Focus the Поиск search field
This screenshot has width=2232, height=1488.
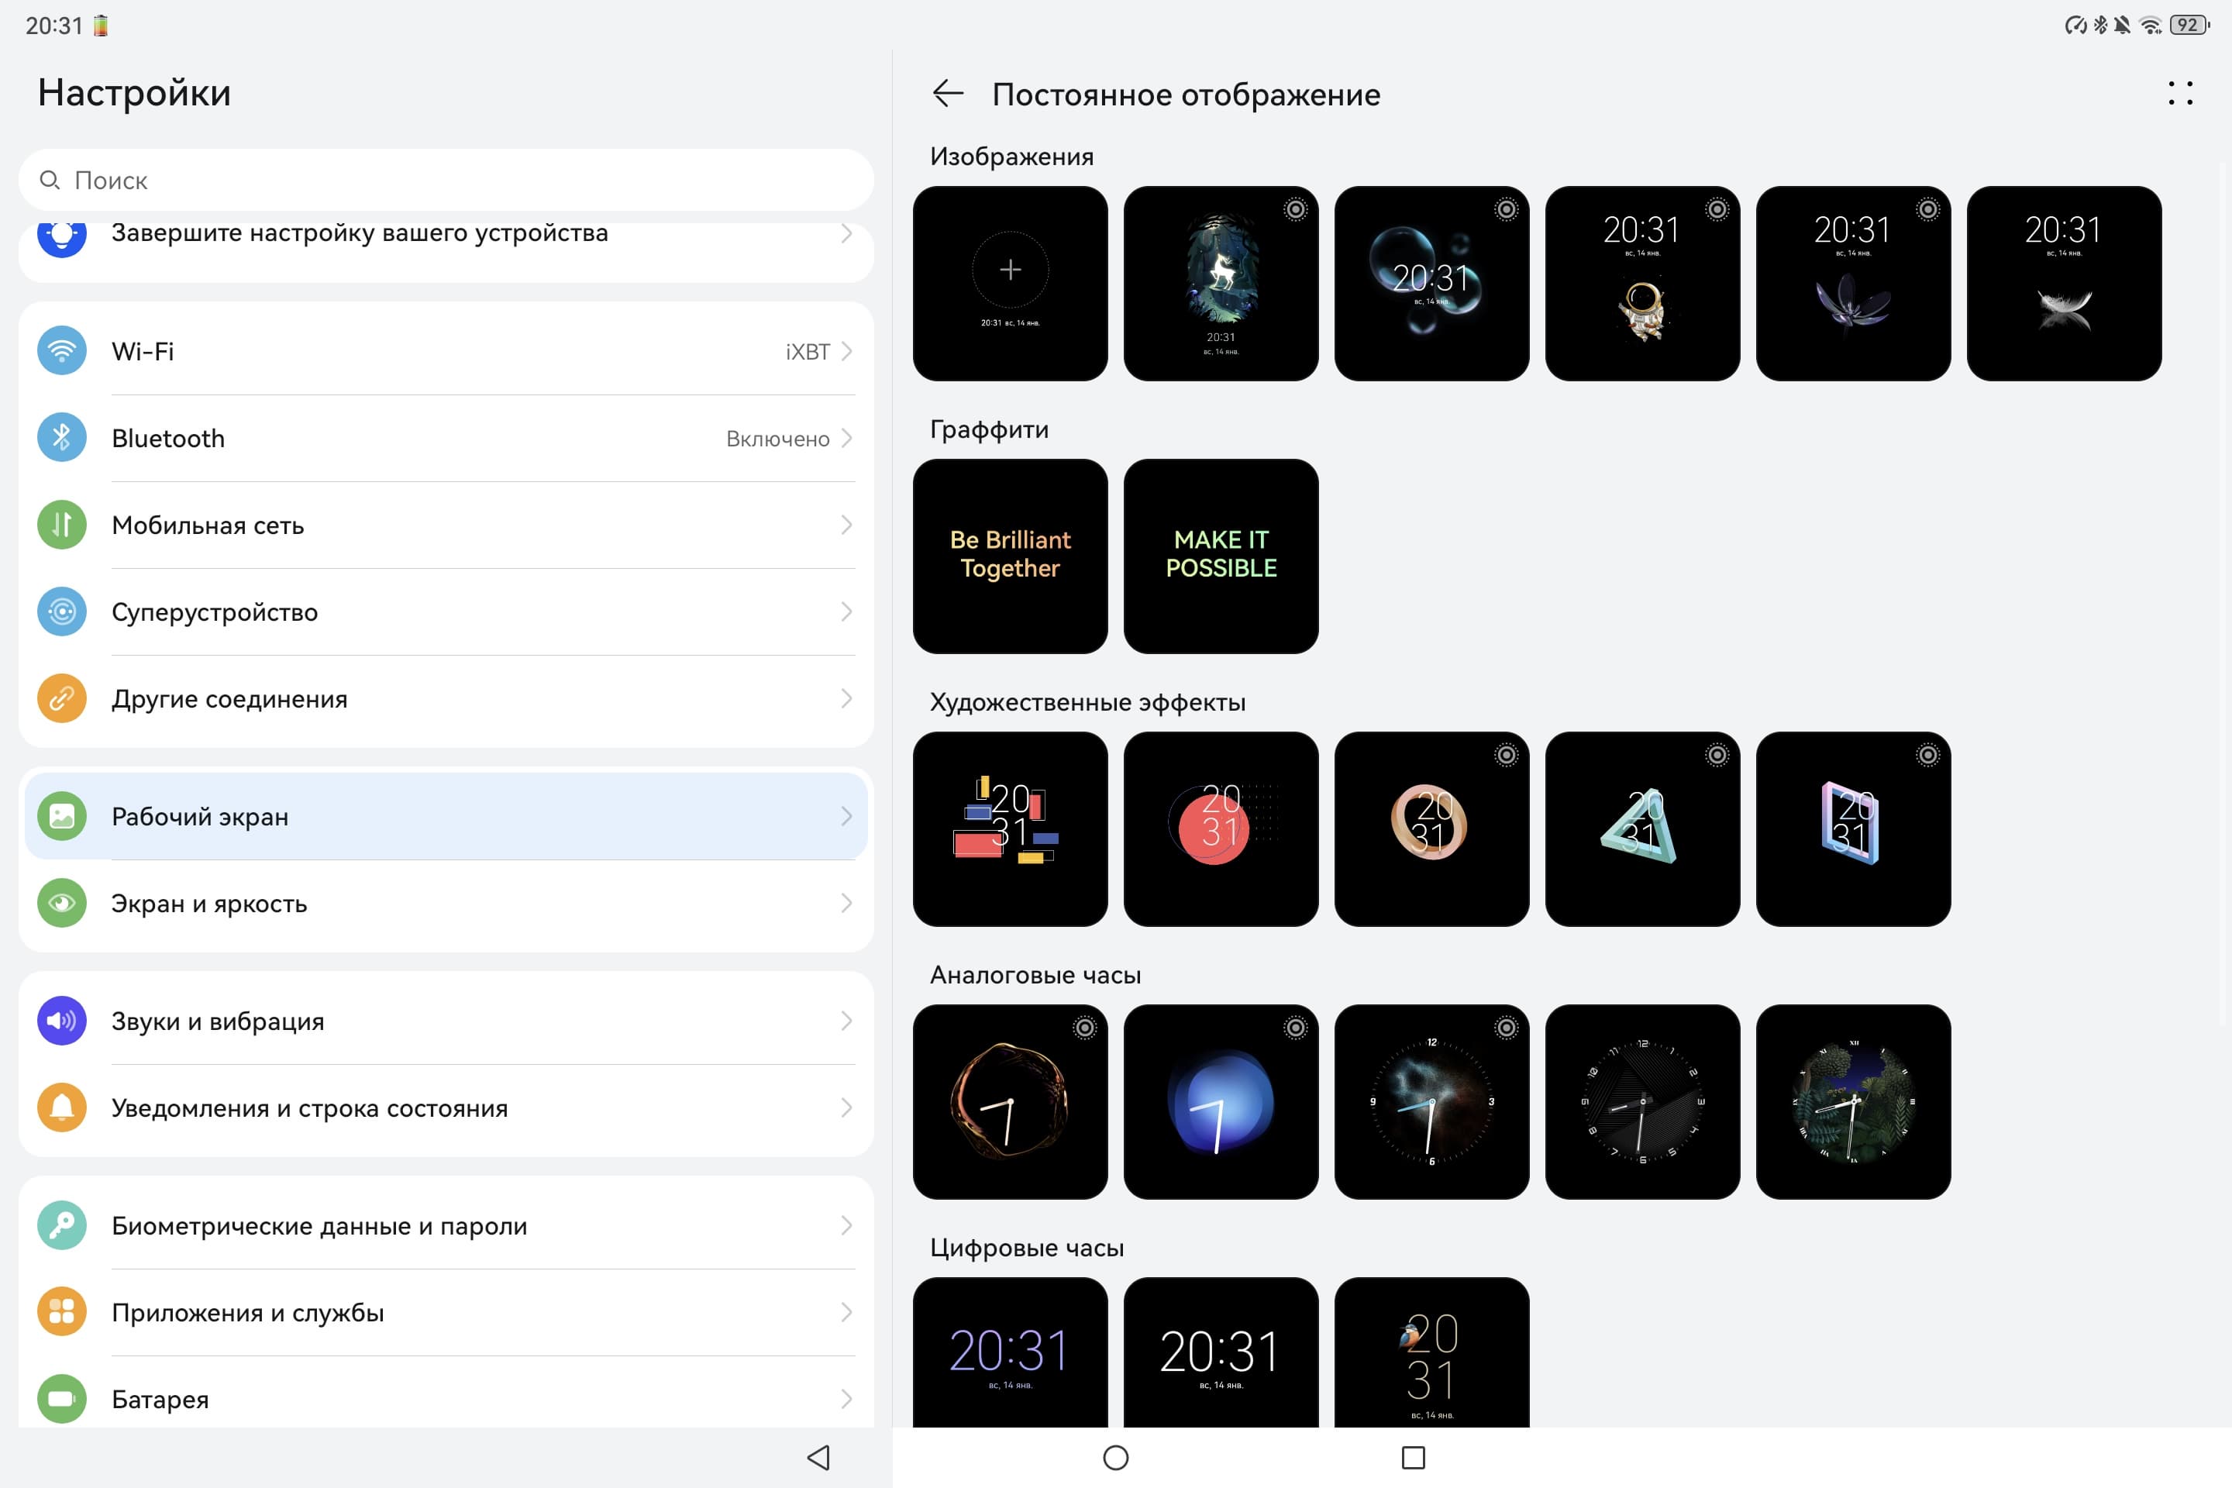click(x=446, y=181)
